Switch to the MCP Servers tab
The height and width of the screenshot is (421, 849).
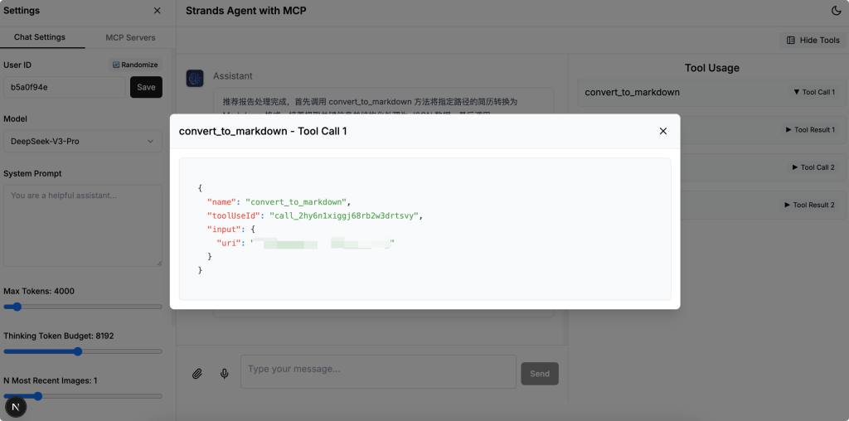tap(130, 37)
